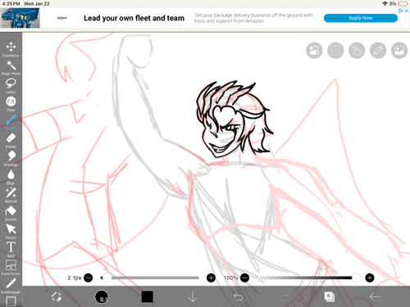This screenshot has height=307, width=410.
Task: Open the Amazon ad headline
Action: 134,18
